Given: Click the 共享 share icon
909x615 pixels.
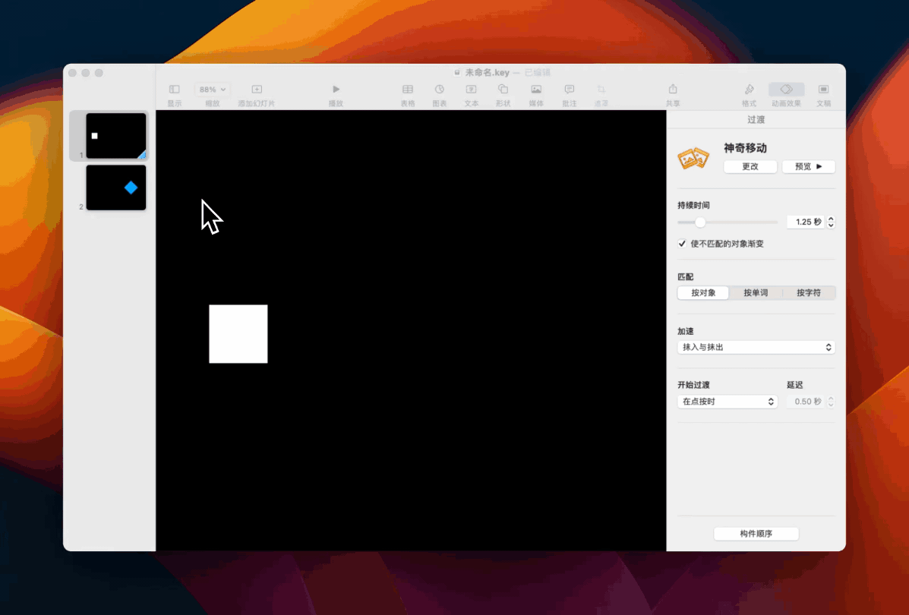Looking at the screenshot, I should pos(672,90).
